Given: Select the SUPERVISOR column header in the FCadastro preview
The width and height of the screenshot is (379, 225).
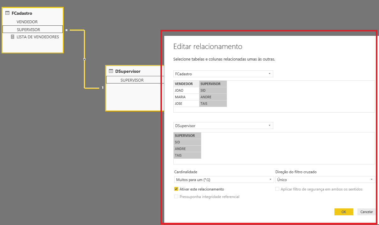Looking at the screenshot, I should (x=213, y=84).
